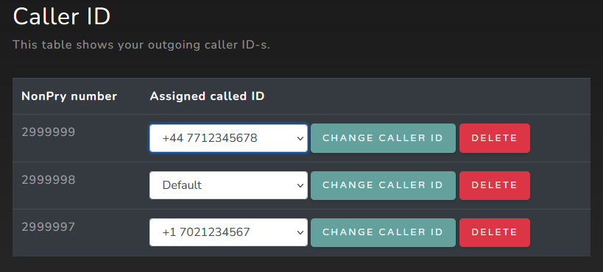Delete the caller ID for 2999997

coord(495,232)
